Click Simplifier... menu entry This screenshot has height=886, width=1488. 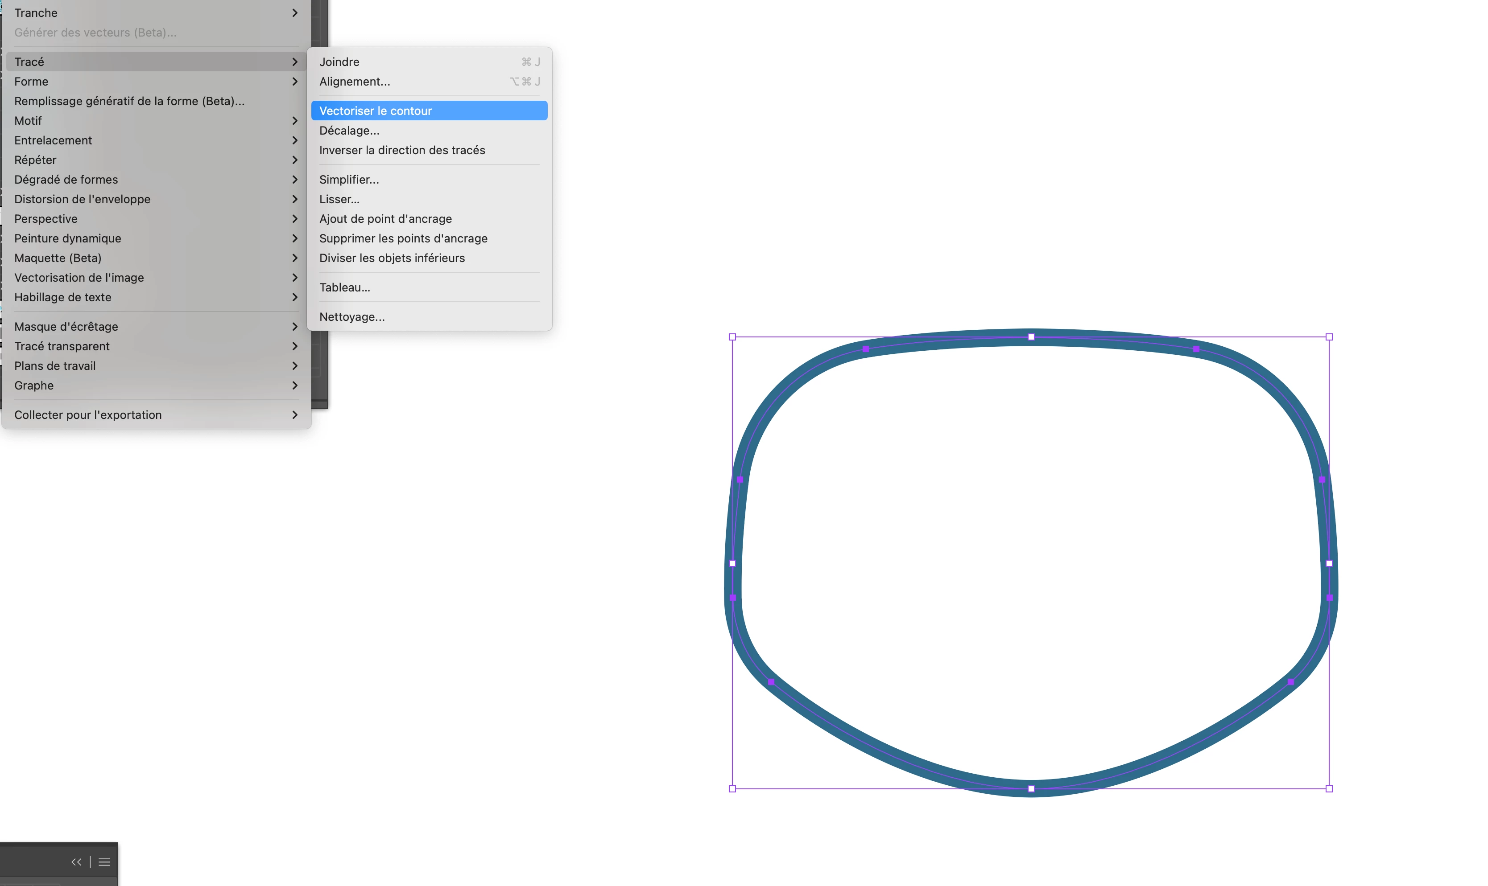[349, 179]
